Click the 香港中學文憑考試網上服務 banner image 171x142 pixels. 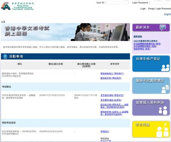[66, 32]
